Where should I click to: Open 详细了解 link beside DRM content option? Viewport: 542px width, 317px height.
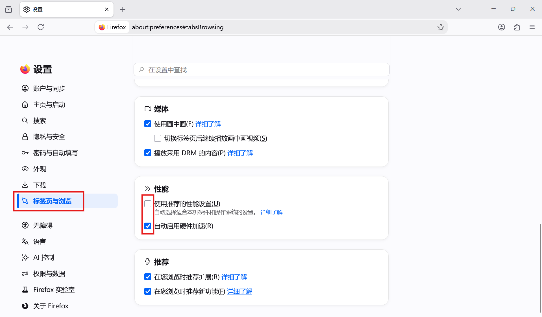pos(240,153)
